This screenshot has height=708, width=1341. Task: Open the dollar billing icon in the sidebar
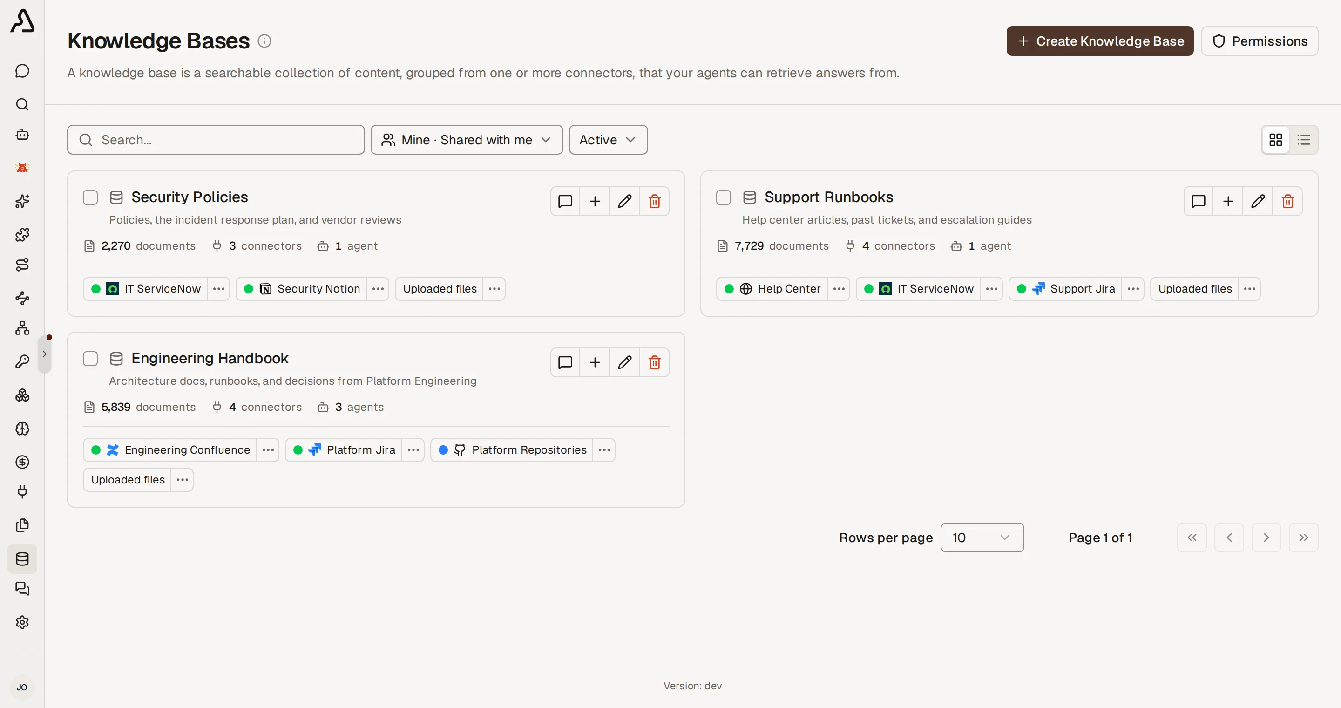point(22,462)
